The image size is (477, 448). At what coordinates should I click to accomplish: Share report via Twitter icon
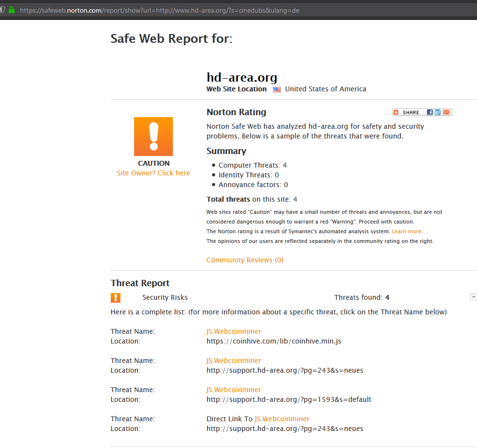tap(438, 112)
